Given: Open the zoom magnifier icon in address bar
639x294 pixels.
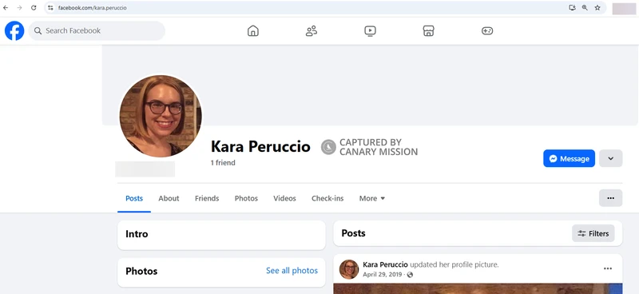Looking at the screenshot, I should coord(585,8).
